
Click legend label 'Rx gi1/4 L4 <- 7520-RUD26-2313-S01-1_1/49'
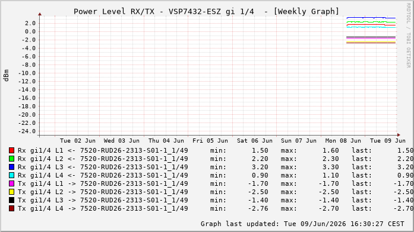pyautogui.click(x=103, y=175)
